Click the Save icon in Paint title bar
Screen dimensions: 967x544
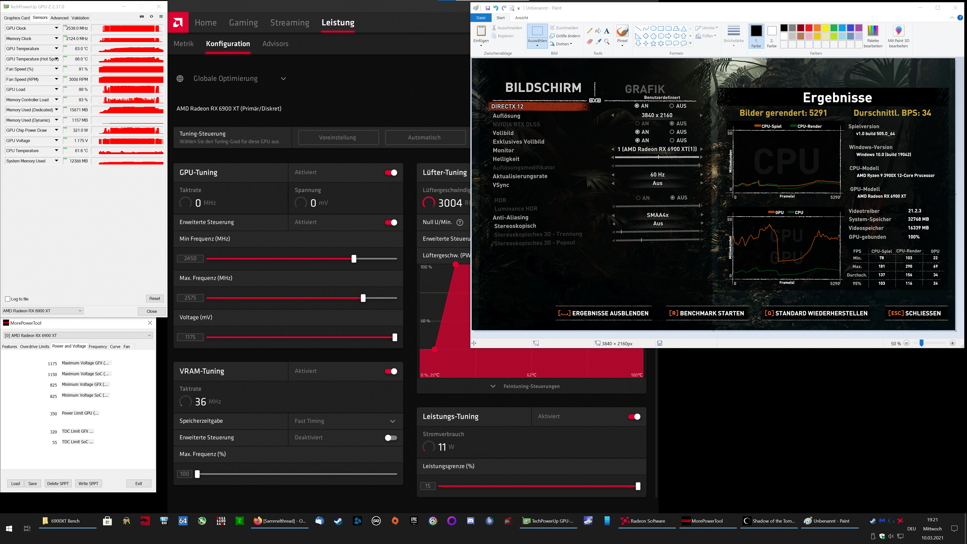[487, 8]
